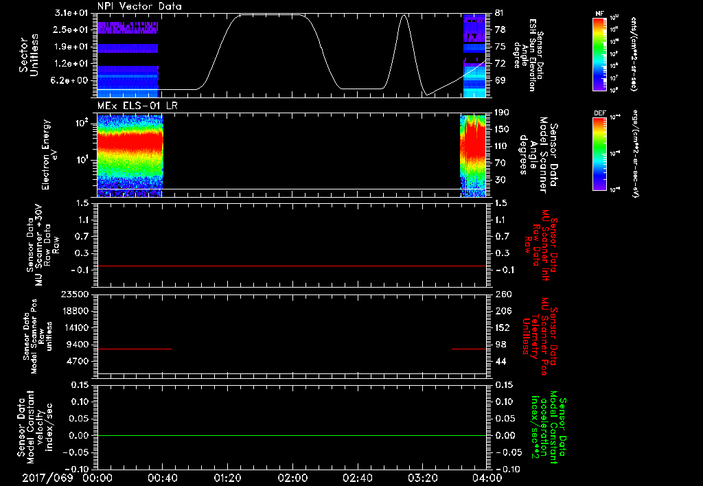Click the Model Scanner Angle degrees label
The width and height of the screenshot is (703, 486).
[x=538, y=155]
